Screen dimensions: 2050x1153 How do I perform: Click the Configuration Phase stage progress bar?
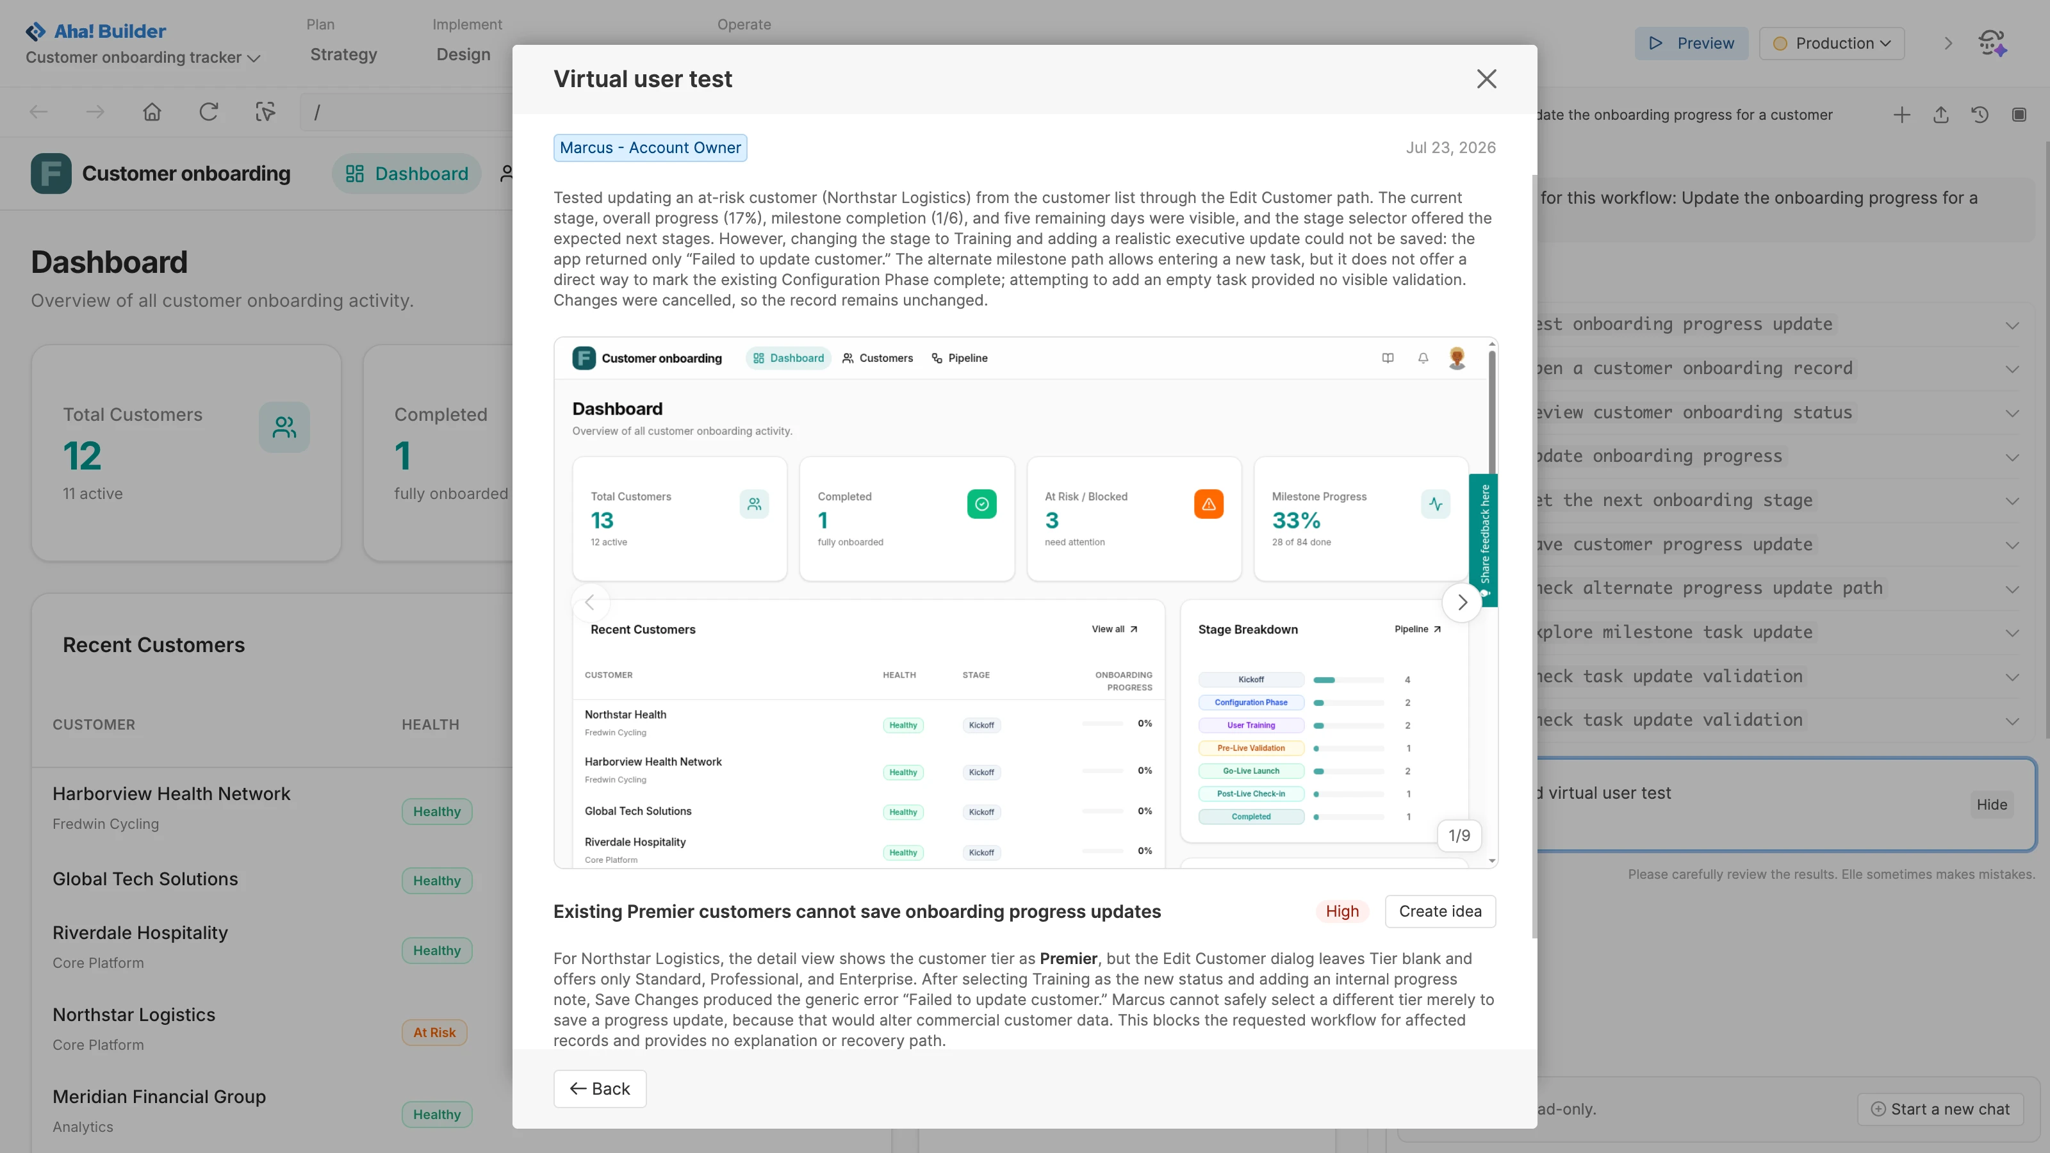click(x=1348, y=703)
